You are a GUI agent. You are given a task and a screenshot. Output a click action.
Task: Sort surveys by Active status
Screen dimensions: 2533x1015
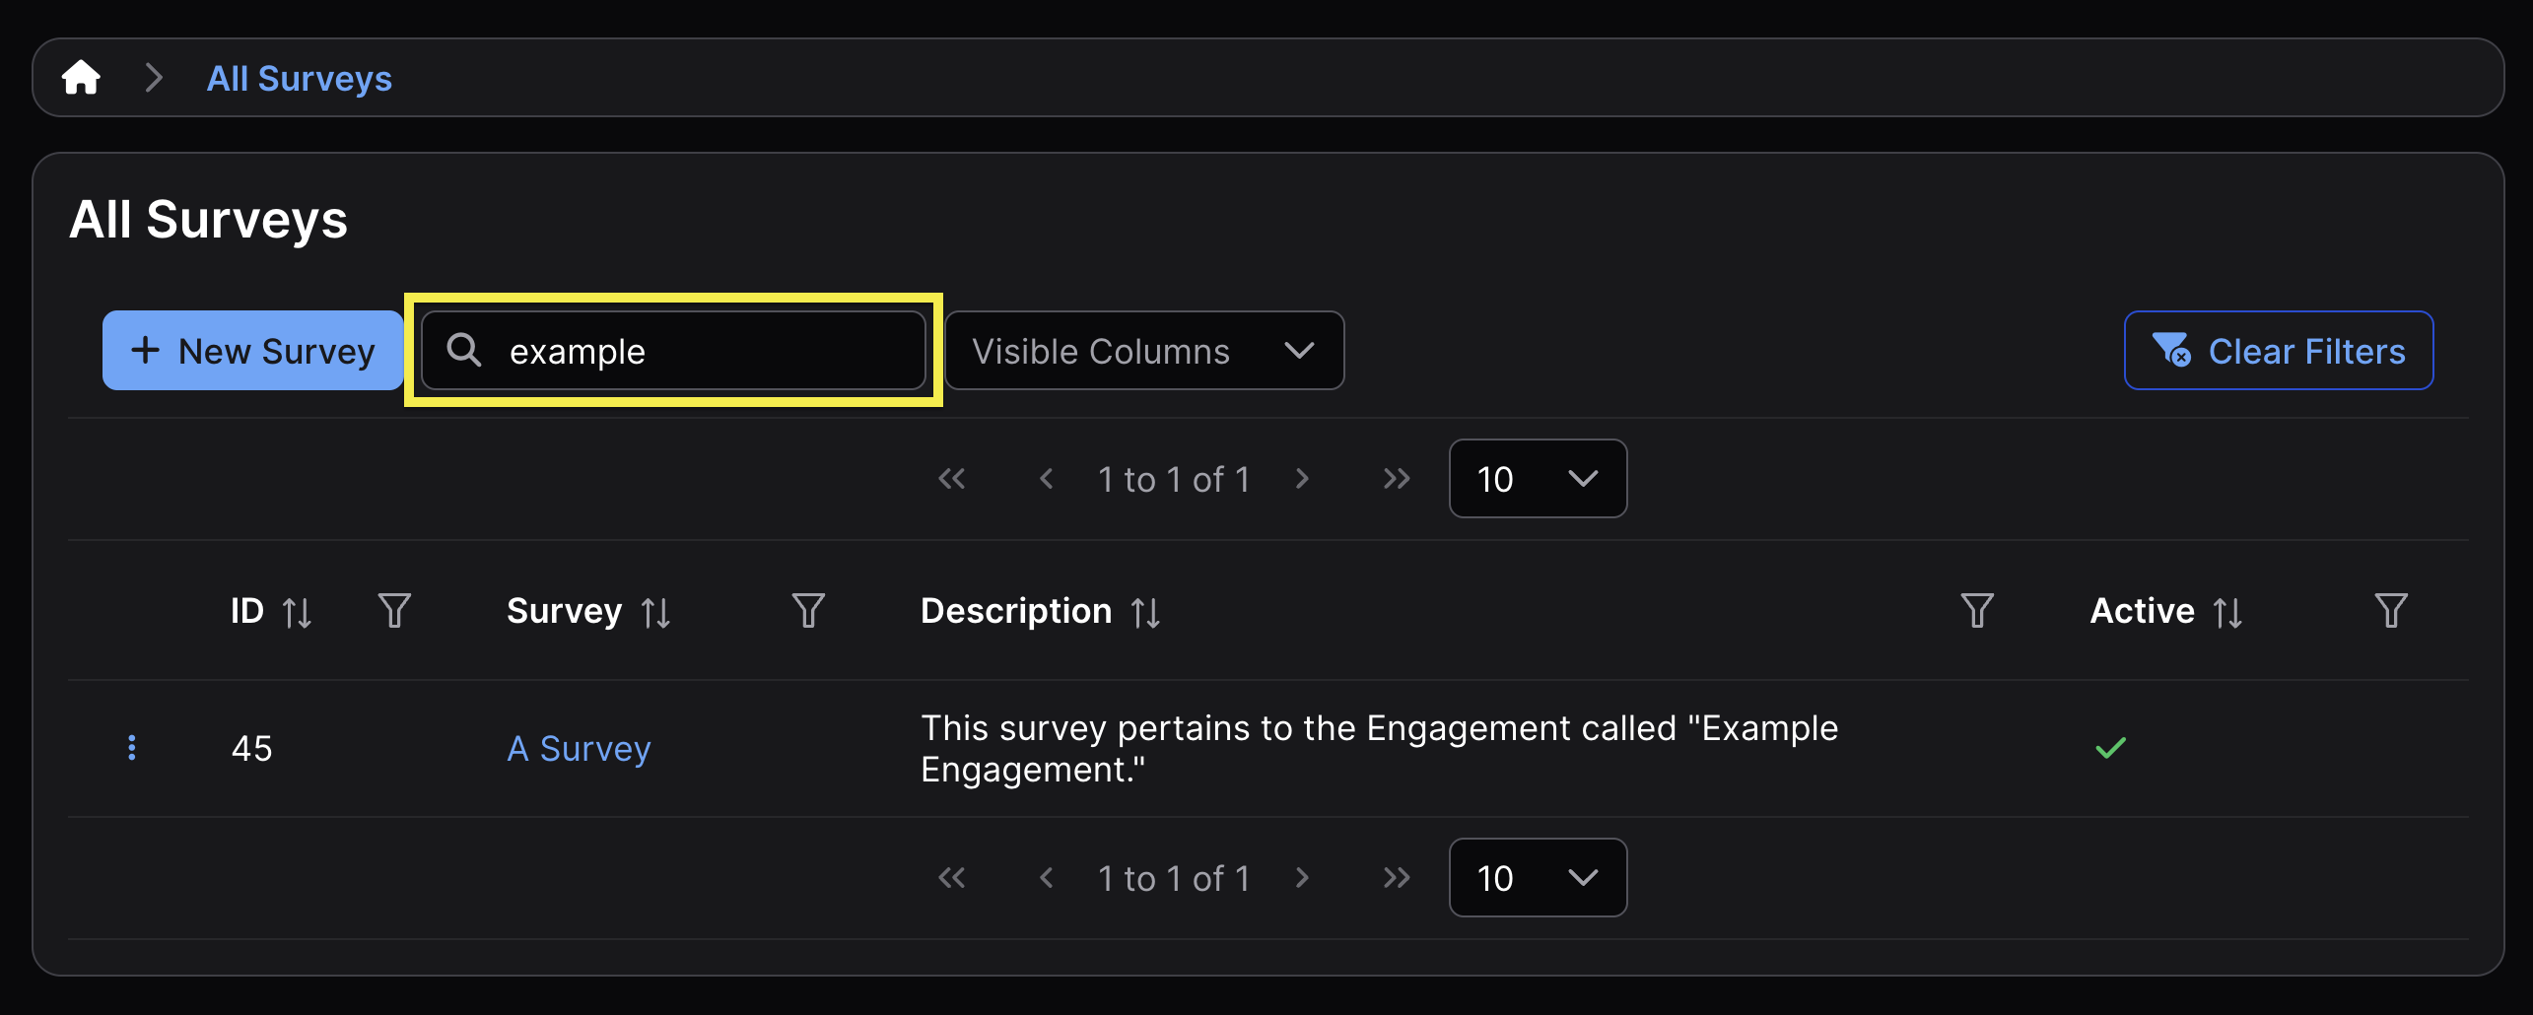(2227, 612)
